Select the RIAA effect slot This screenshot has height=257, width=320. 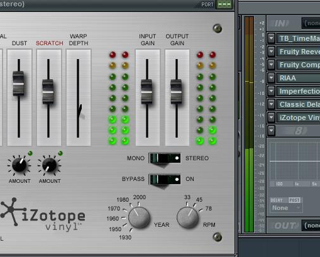click(x=299, y=78)
